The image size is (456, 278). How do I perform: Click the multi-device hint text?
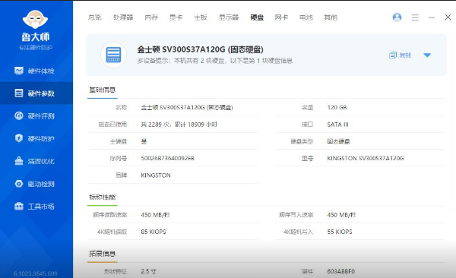pyautogui.click(x=215, y=61)
